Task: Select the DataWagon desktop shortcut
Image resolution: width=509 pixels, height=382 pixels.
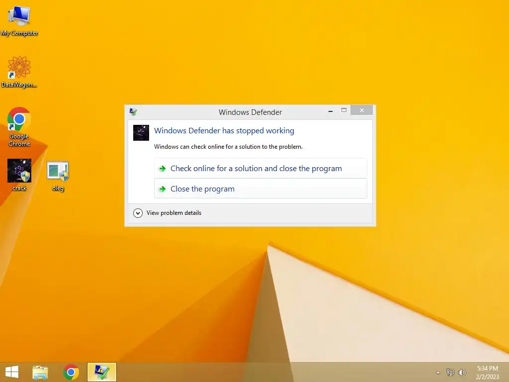Action: [19, 72]
